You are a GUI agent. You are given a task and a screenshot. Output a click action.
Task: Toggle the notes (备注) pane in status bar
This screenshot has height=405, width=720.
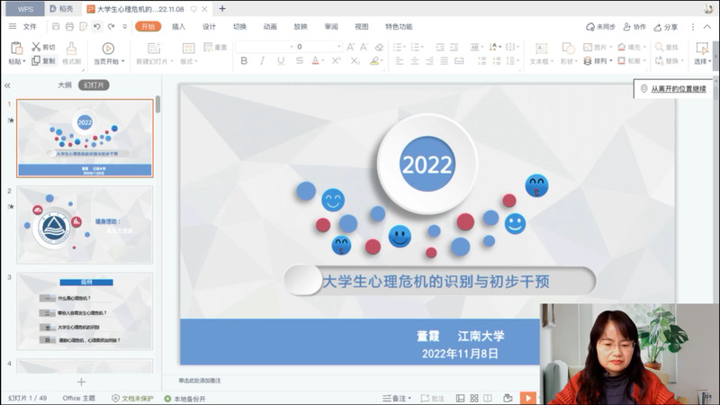pyautogui.click(x=397, y=398)
